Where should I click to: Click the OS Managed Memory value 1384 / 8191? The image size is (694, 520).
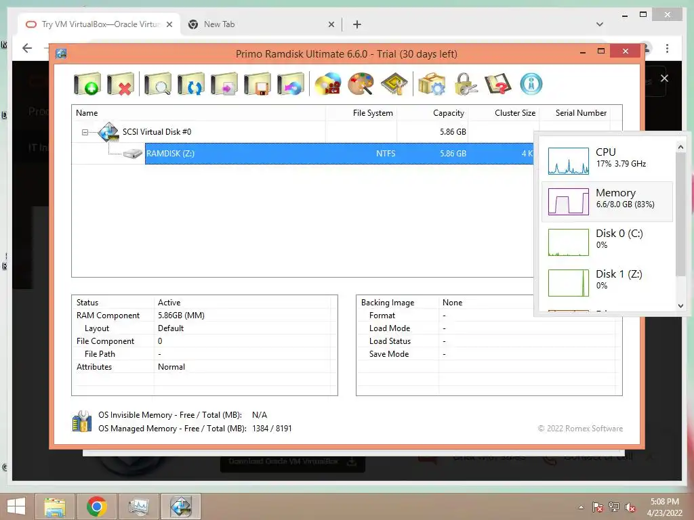coord(272,429)
